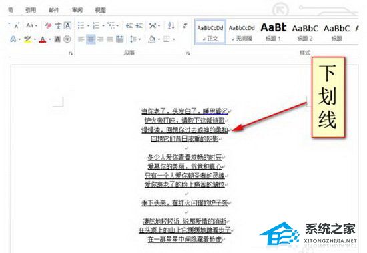This screenshot has height=253, width=367.
Task: Switch to the 邮件 (Mailings) tab
Action: (x=54, y=10)
